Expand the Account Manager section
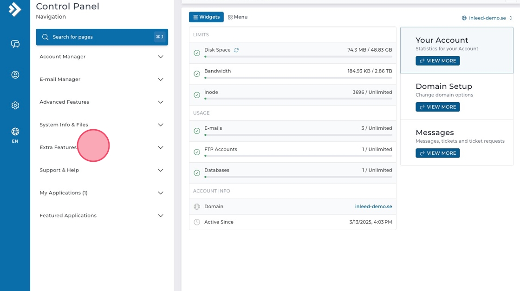520x291 pixels. click(x=102, y=57)
